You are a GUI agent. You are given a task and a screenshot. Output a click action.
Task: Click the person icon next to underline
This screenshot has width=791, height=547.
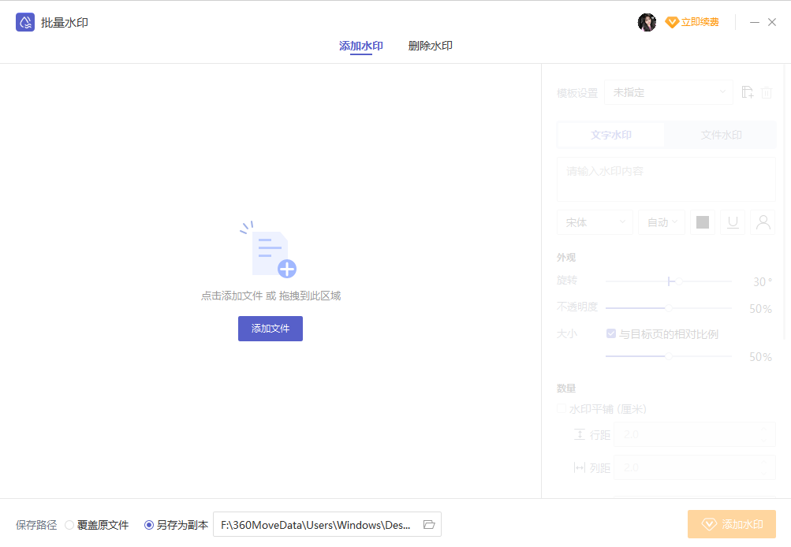tap(763, 222)
